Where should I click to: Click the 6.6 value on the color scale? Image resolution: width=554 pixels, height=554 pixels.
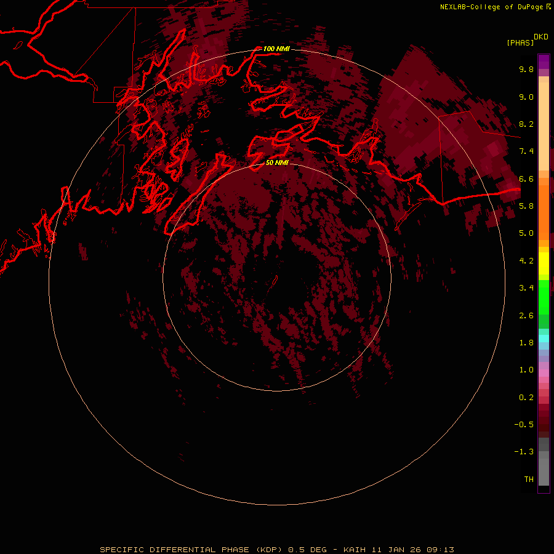pos(526,179)
